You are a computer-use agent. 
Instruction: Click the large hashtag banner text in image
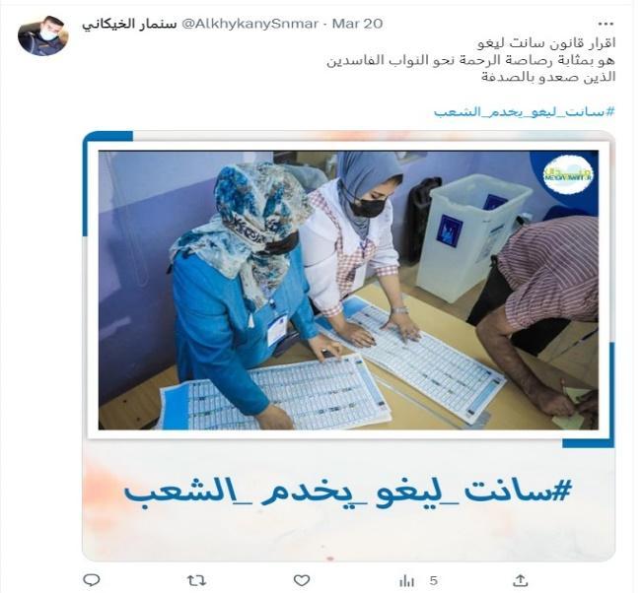(x=347, y=494)
